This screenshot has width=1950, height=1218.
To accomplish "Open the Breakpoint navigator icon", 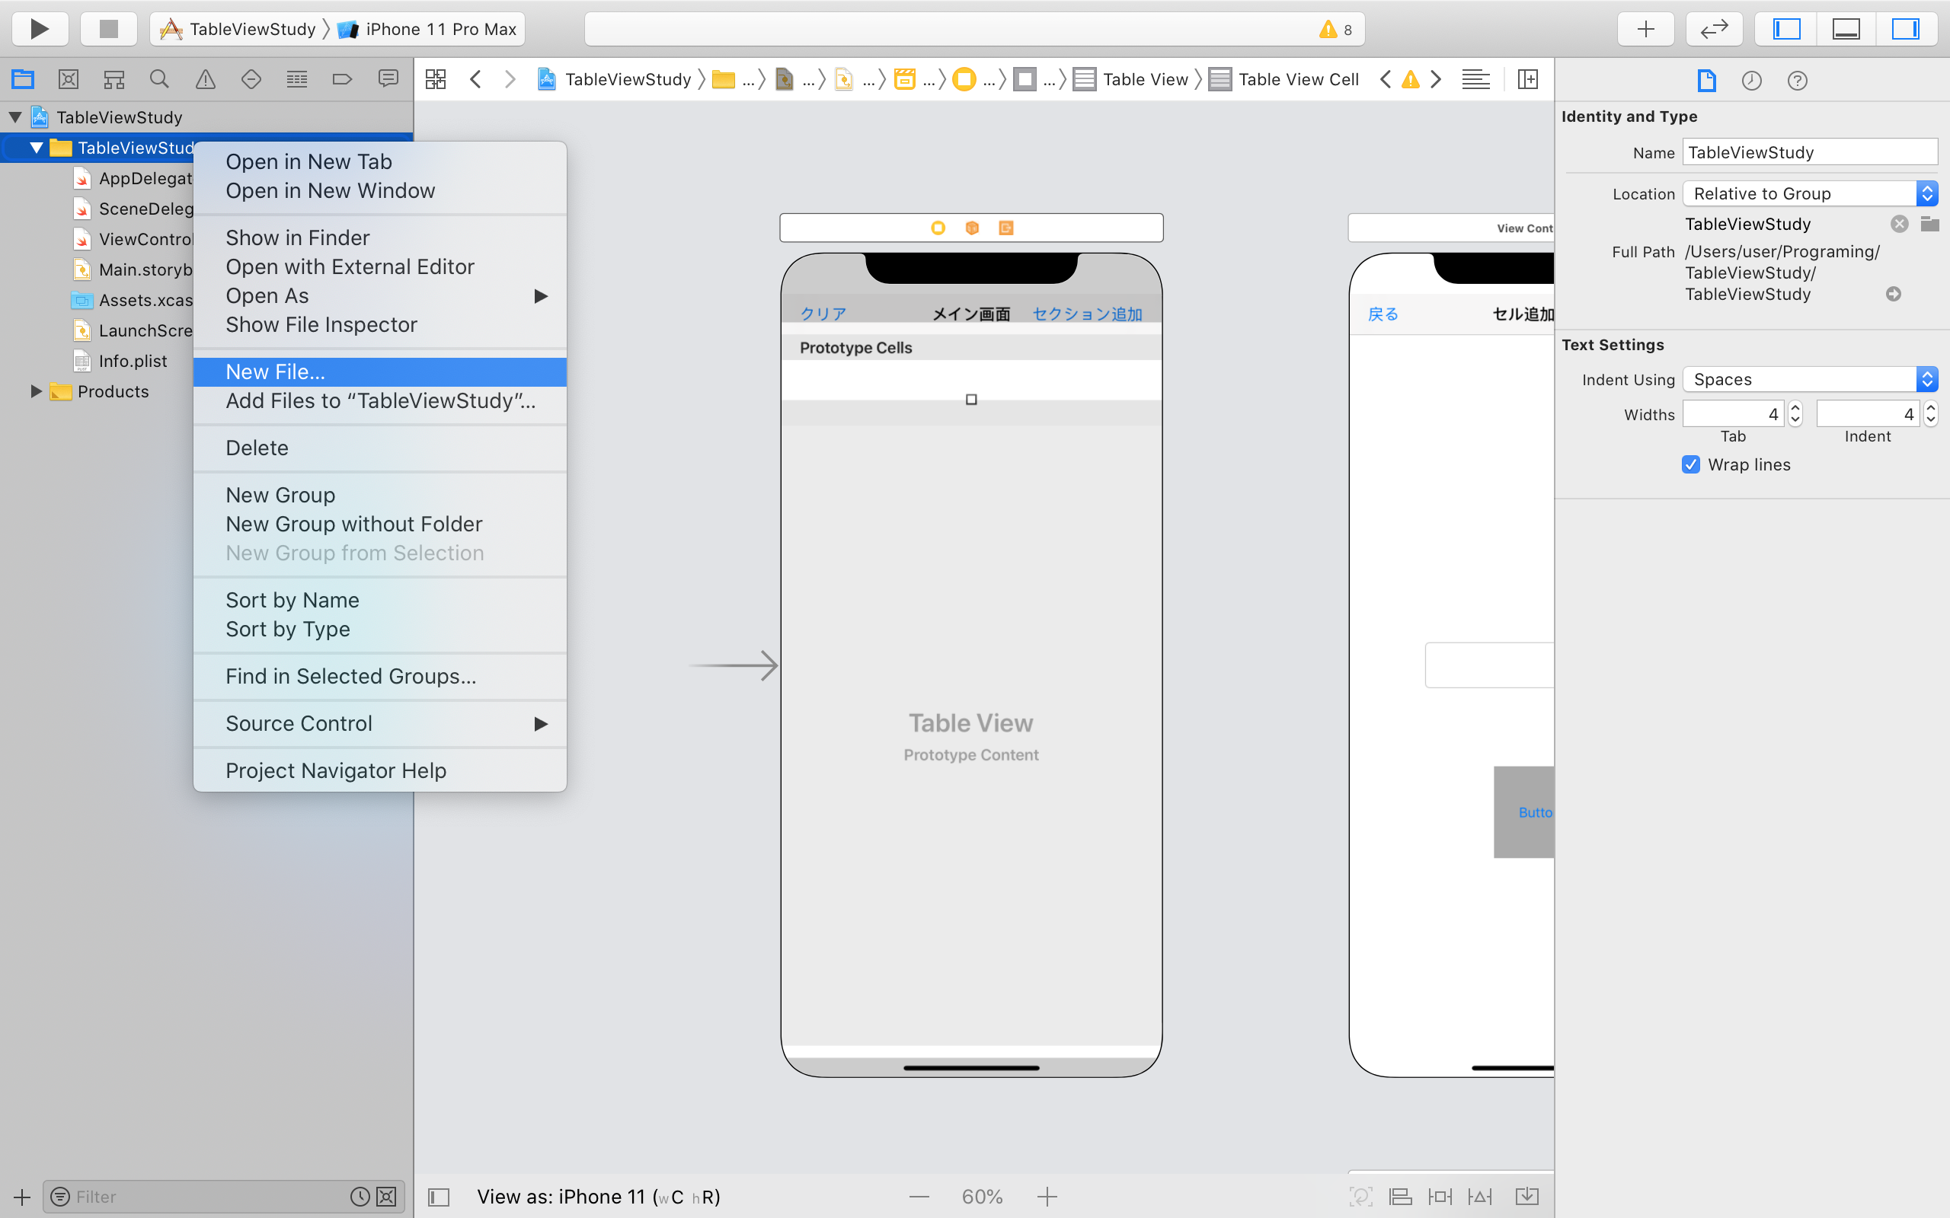I will [343, 79].
